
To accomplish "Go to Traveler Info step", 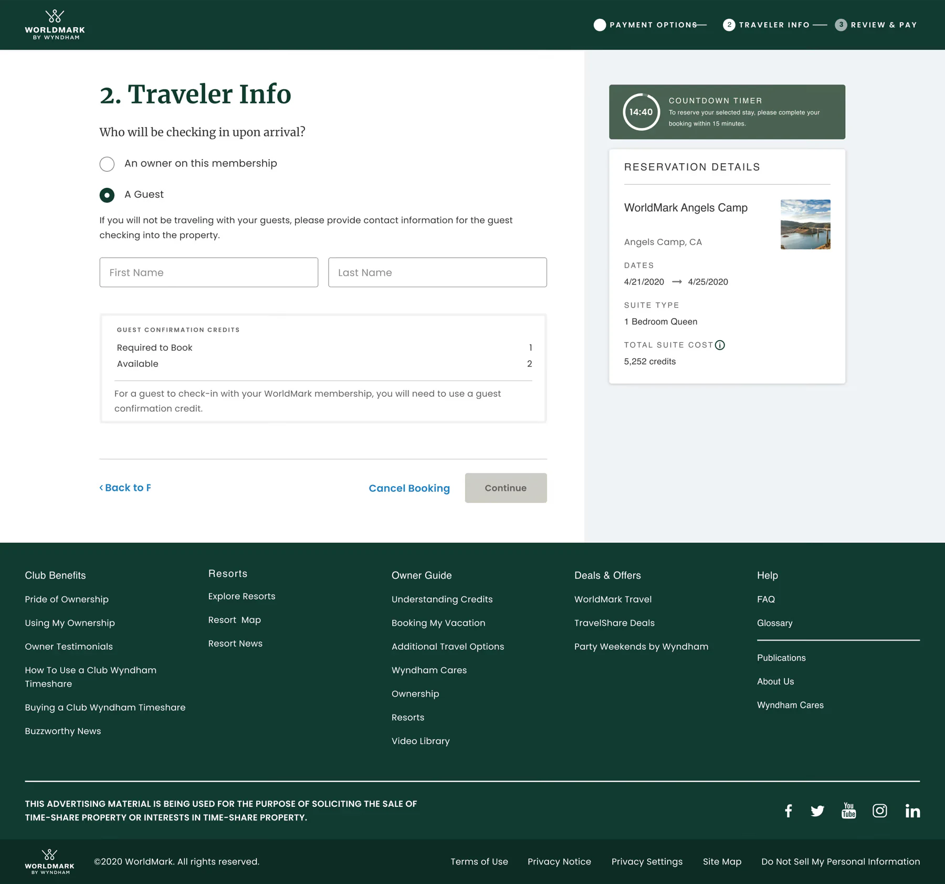I will pos(766,25).
